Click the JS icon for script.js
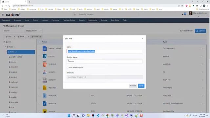The image size is (210, 118). 45,111
